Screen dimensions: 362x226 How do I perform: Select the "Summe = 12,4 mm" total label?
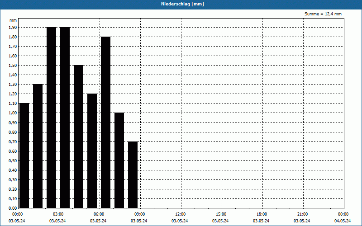pos(323,14)
